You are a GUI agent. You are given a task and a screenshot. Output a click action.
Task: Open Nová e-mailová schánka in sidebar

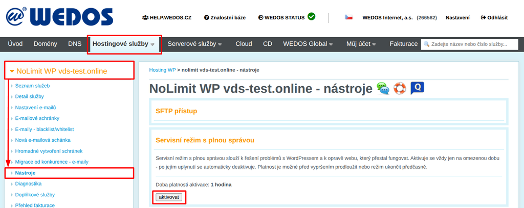tap(43, 140)
